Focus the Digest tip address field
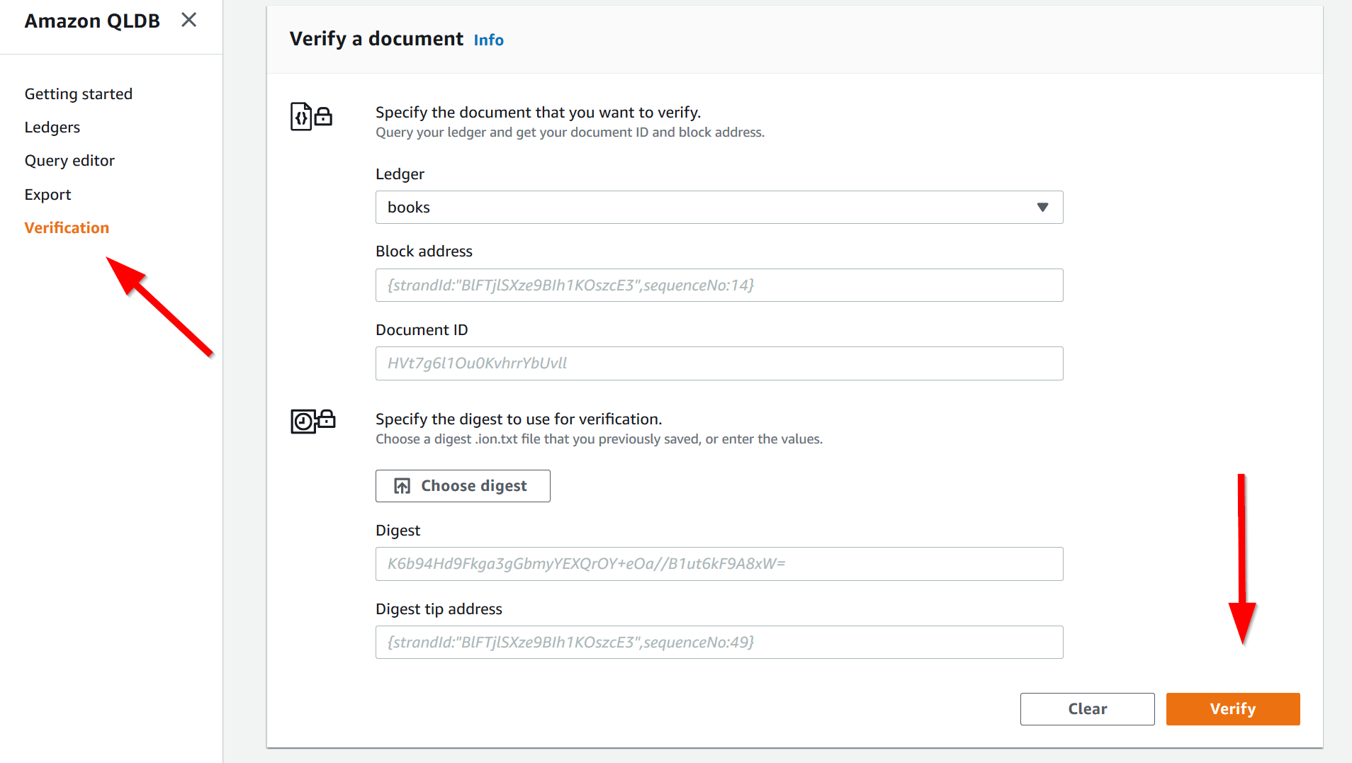The image size is (1352, 763). point(719,643)
